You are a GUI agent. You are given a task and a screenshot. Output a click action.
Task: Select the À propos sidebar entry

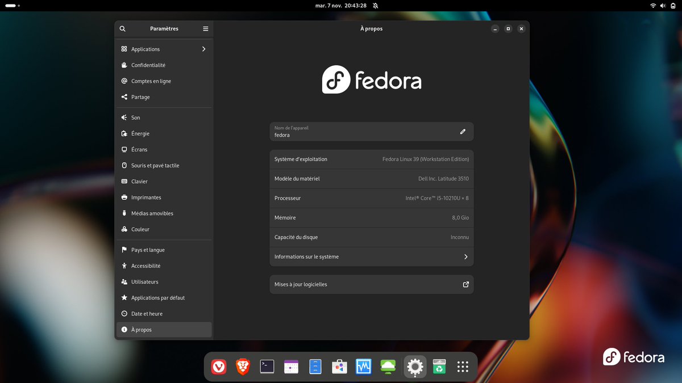point(164,330)
